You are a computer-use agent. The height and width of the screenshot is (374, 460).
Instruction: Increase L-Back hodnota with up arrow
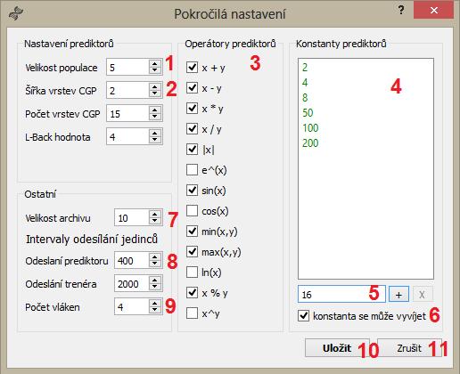point(155,133)
